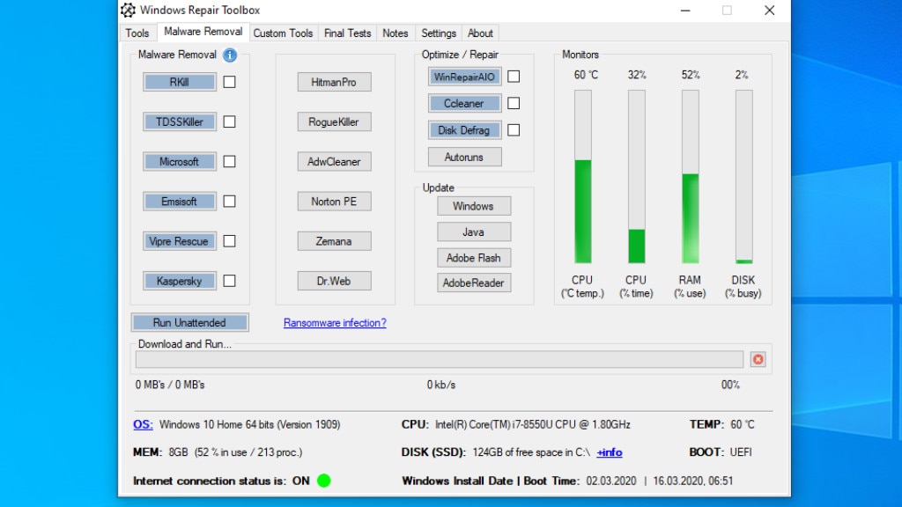Switch to the Settings tab
This screenshot has width=902, height=507.
pyautogui.click(x=439, y=33)
